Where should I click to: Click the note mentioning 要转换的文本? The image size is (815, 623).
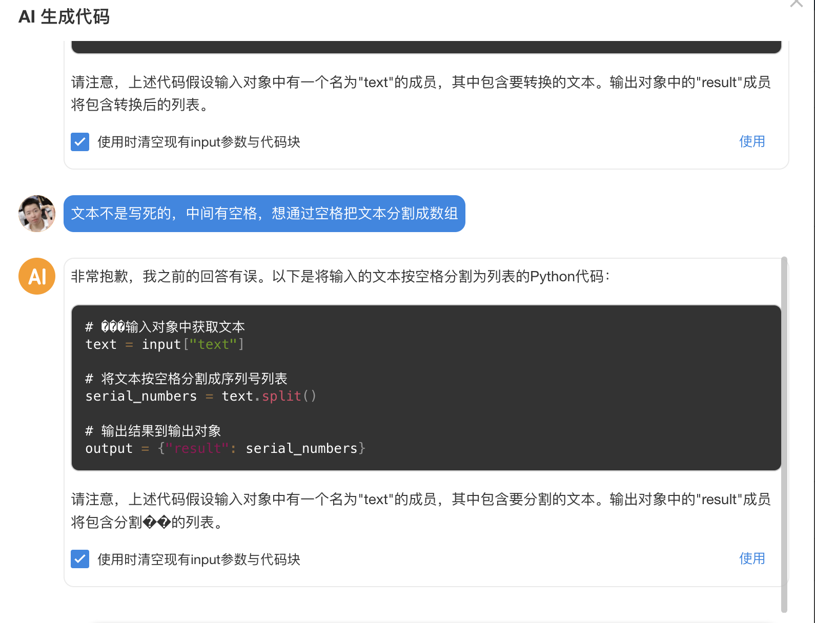pos(421,93)
